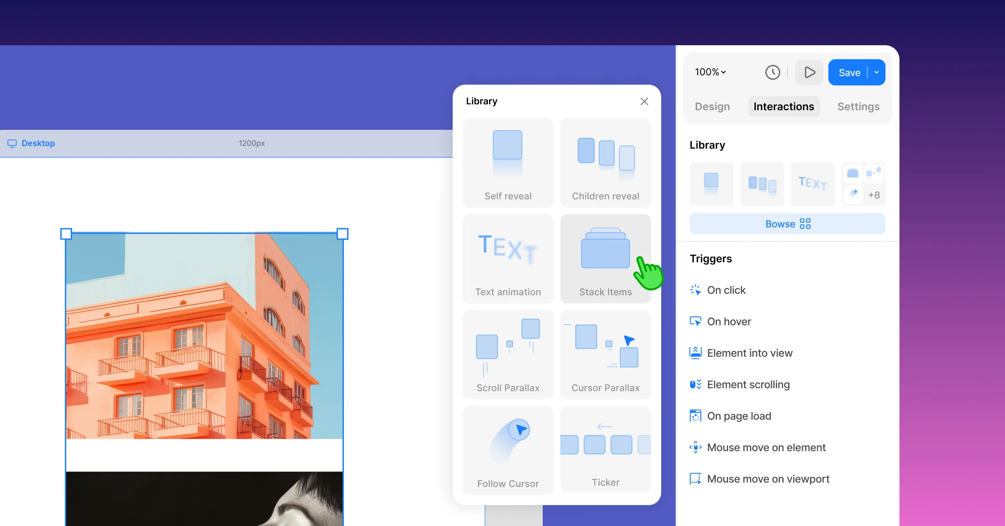Viewport: 1005px width, 526px height.
Task: Click the self reveal icon in sidebar Library
Action: (711, 184)
